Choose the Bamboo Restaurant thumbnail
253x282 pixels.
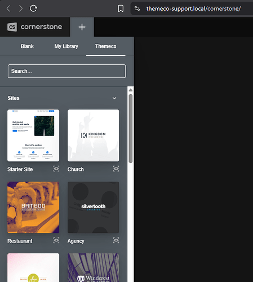pos(33,208)
